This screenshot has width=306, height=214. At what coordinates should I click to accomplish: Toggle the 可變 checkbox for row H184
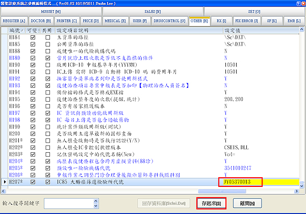tap(33, 38)
